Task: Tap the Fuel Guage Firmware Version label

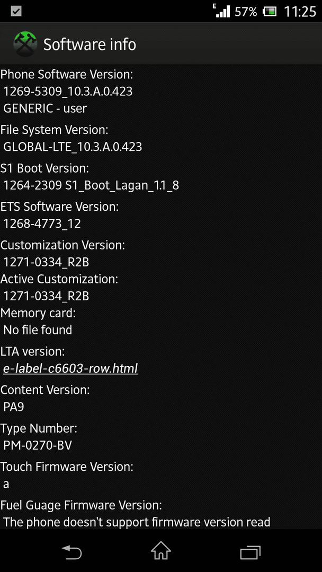Action: [81, 505]
